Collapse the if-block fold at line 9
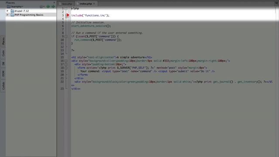279x157 pixels. click(66, 37)
